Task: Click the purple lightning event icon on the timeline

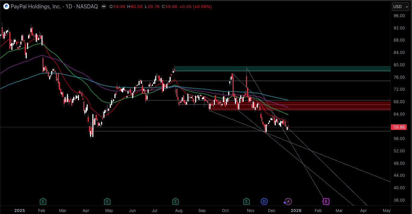Action: tap(288, 201)
